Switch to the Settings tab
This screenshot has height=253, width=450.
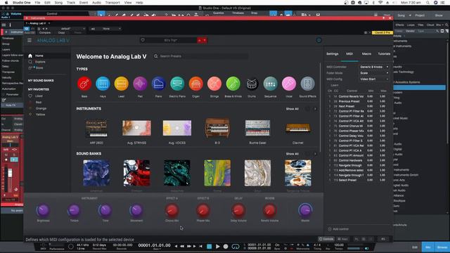(333, 54)
